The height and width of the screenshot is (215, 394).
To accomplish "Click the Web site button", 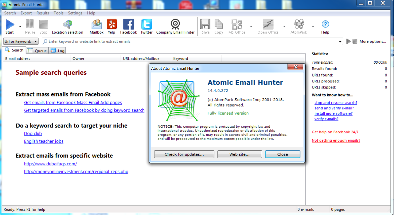I will click(x=239, y=154).
